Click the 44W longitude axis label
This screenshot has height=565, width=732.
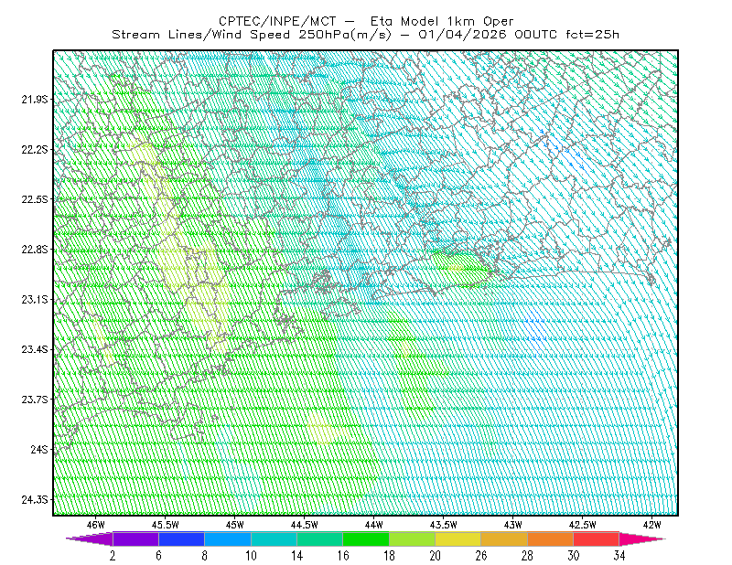(x=374, y=525)
